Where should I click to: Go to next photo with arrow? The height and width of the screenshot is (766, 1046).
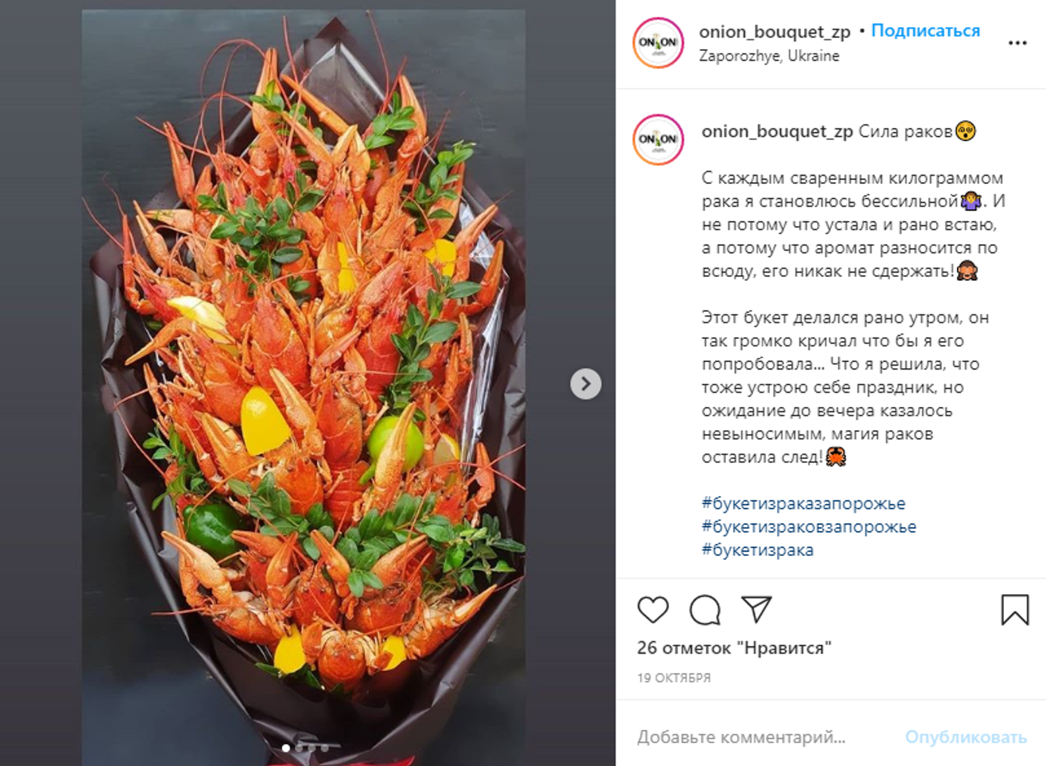(586, 384)
